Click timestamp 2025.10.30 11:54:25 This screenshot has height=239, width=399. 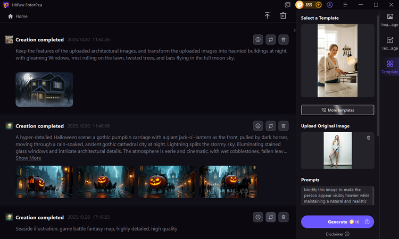point(88,40)
